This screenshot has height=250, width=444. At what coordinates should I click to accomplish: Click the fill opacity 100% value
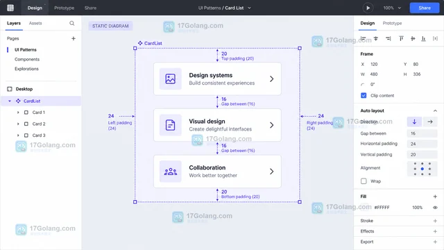pyautogui.click(x=418, y=208)
